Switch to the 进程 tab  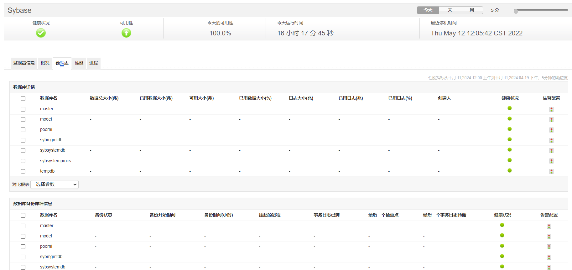pos(94,63)
